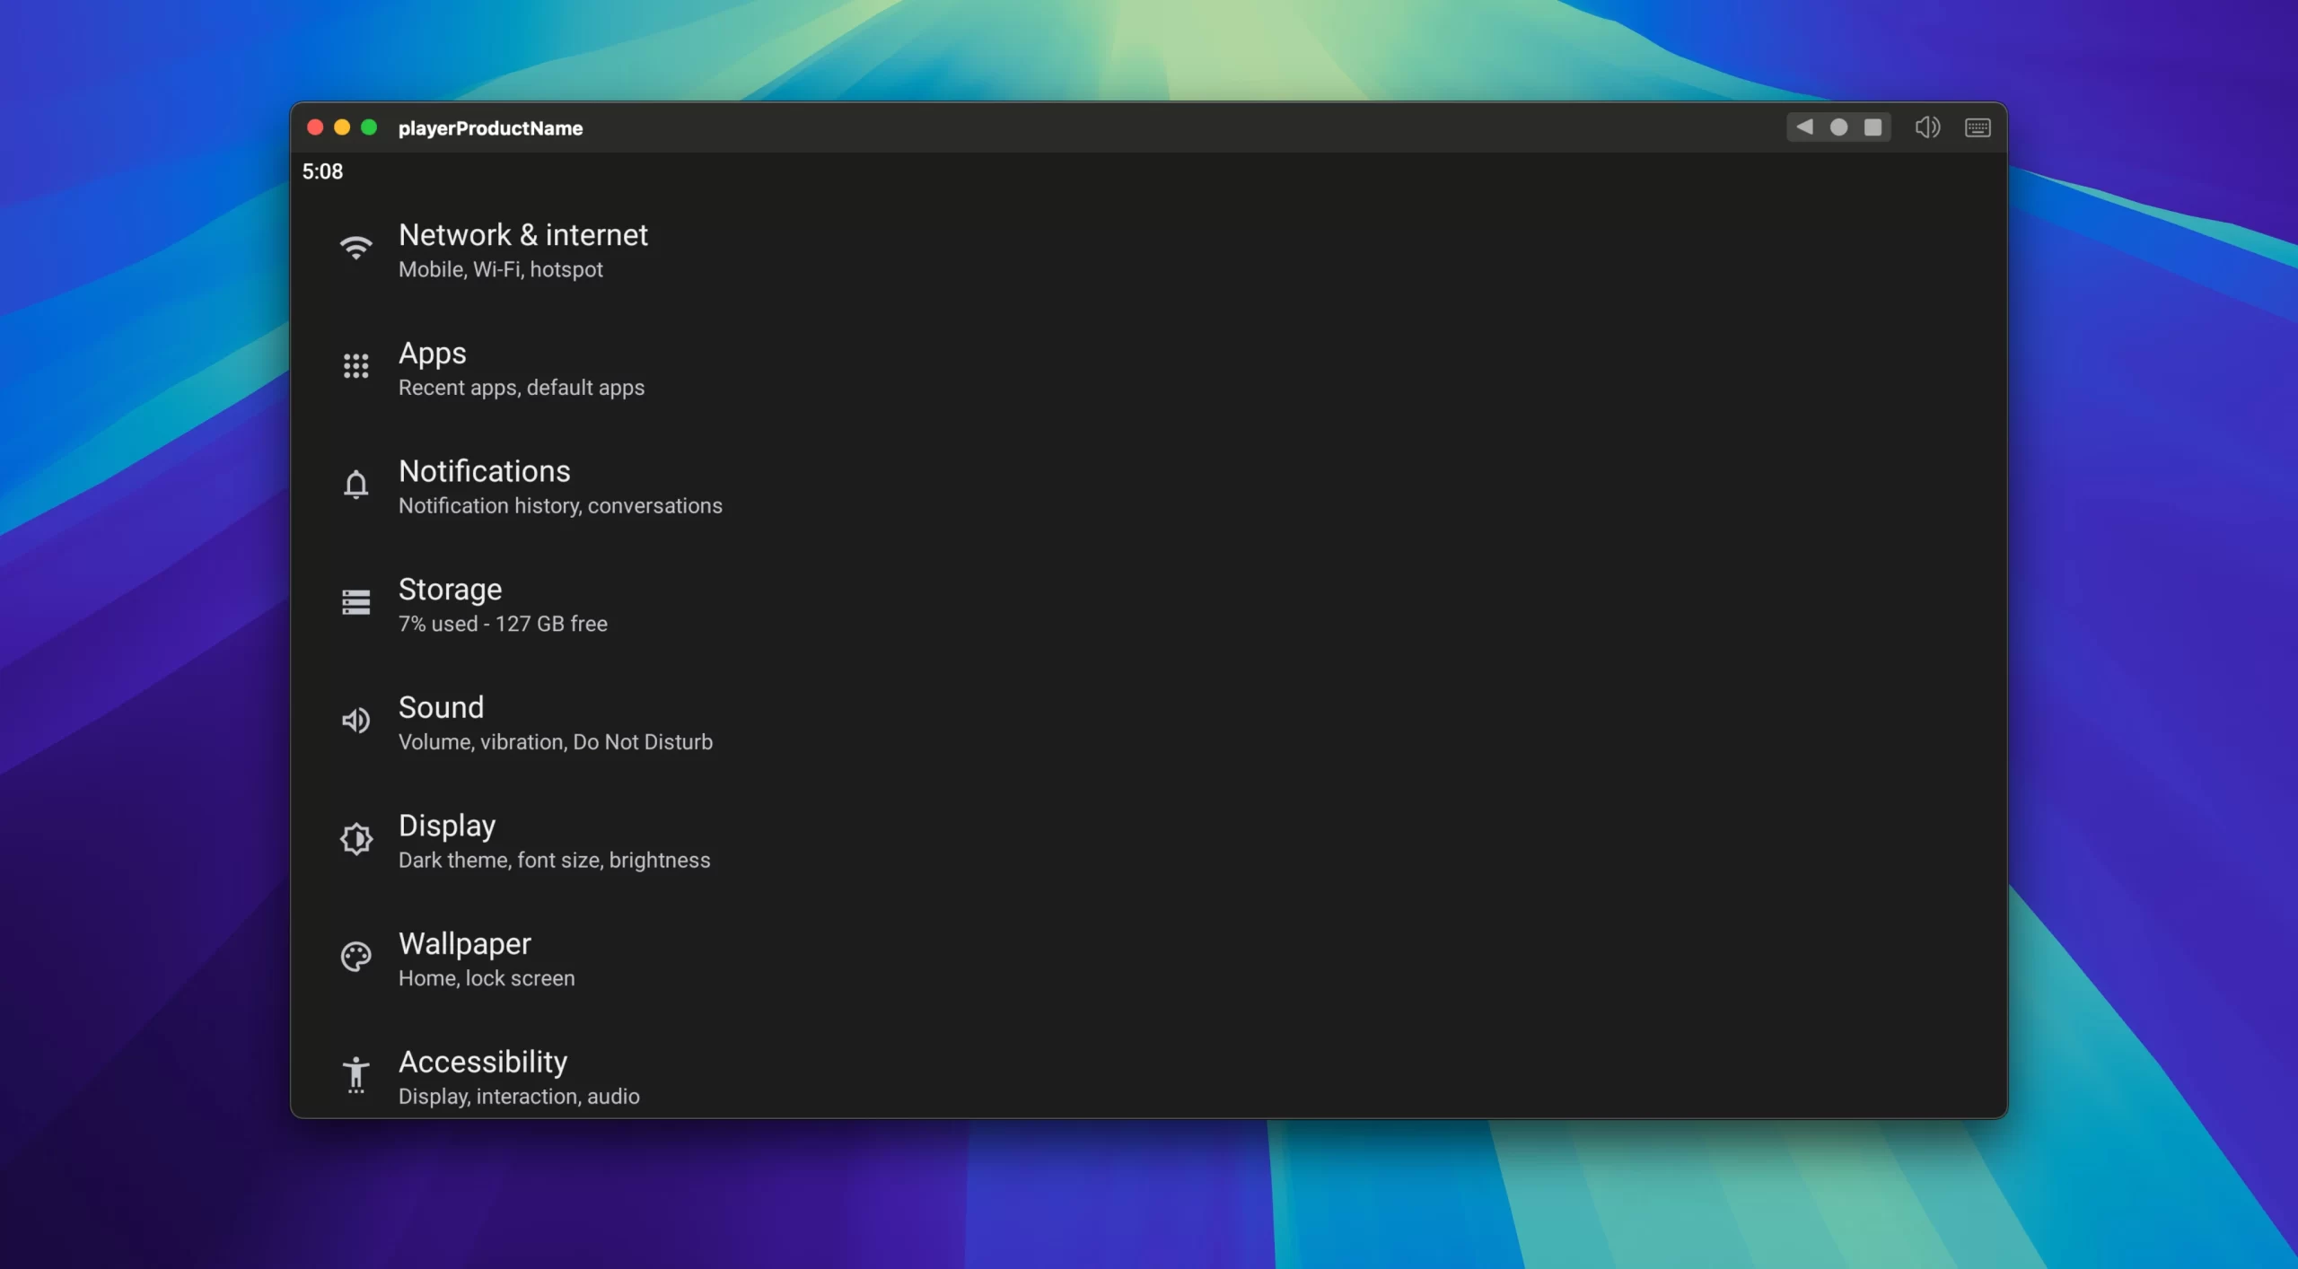
Task: Click the Notifications bell icon
Action: tap(355, 485)
